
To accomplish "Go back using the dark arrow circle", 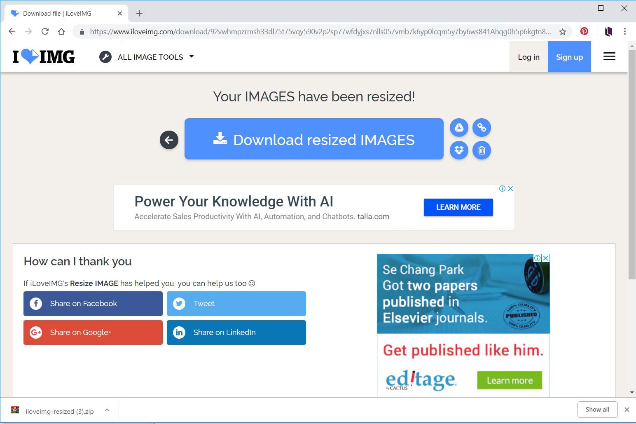I will pyautogui.click(x=169, y=140).
